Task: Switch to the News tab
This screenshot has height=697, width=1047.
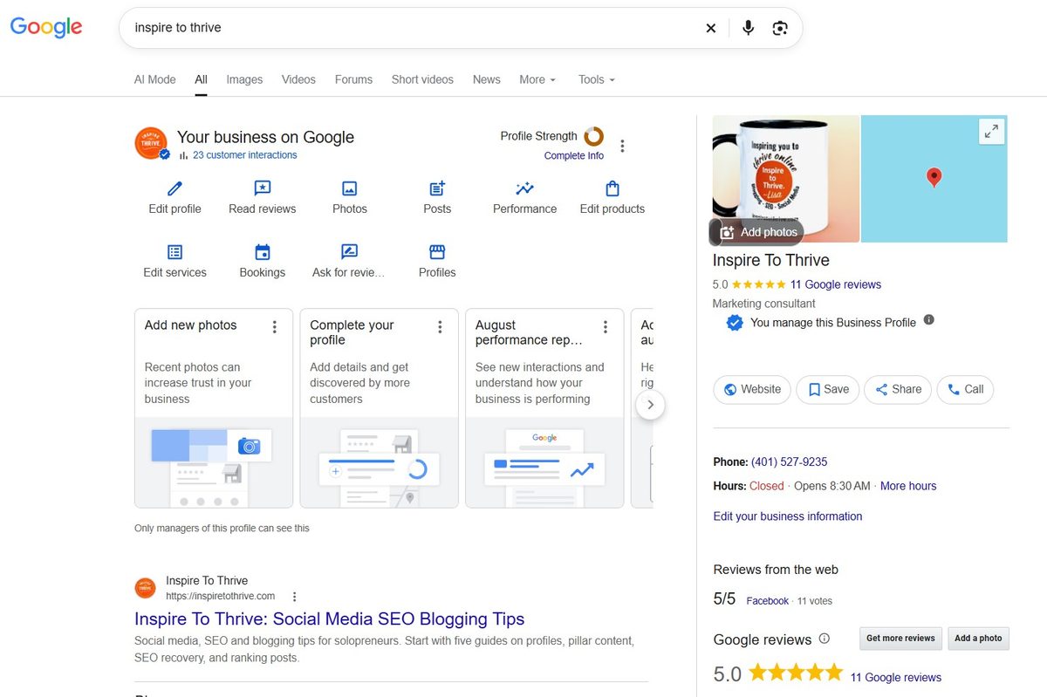Action: (487, 79)
